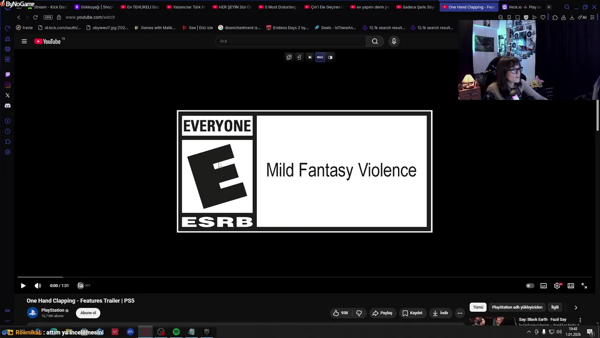Enter full screen video mode
Image resolution: width=600 pixels, height=338 pixels.
click(584, 285)
